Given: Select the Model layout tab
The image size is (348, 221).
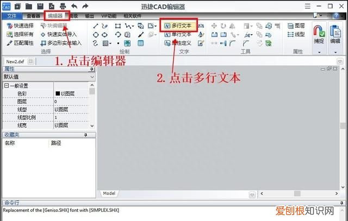Looking at the screenshot, I should 109,193.
